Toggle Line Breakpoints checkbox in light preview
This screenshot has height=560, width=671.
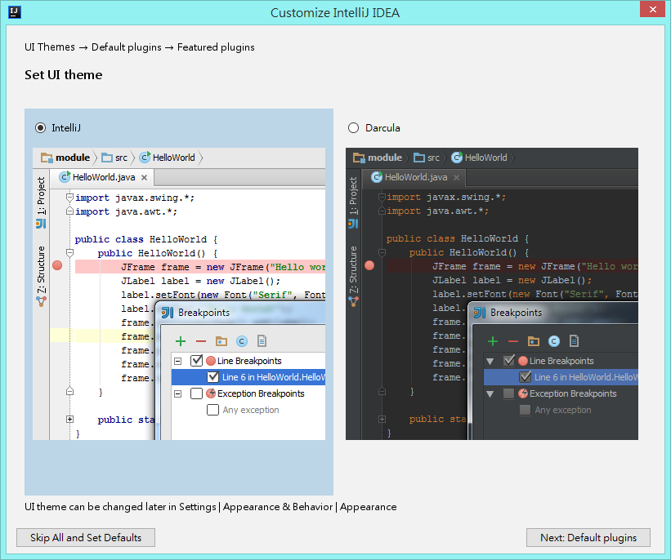click(x=196, y=360)
